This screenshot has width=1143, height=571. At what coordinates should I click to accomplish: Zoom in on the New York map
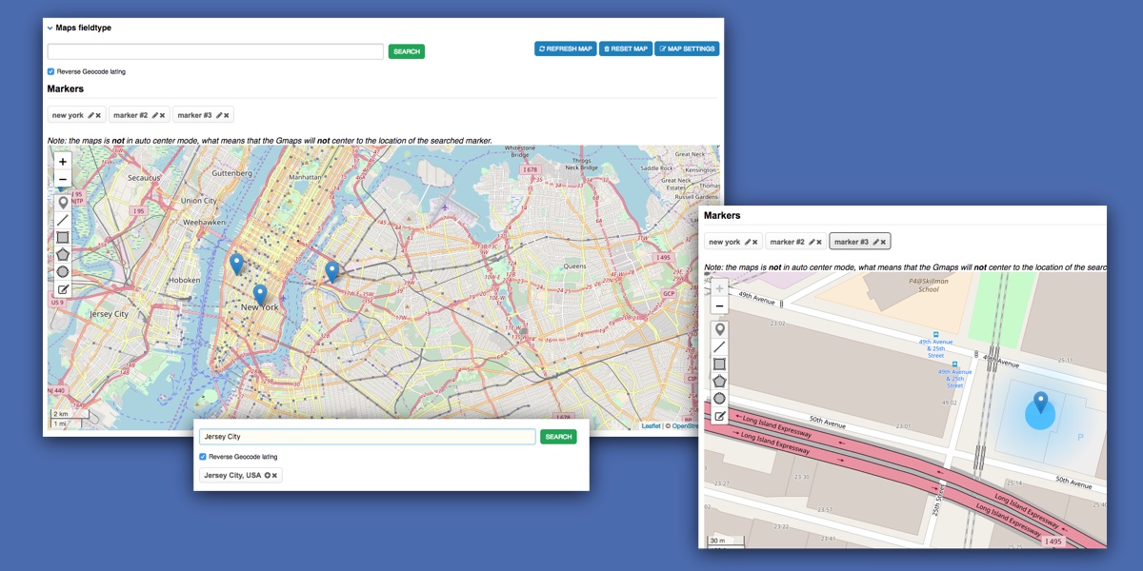tap(63, 162)
